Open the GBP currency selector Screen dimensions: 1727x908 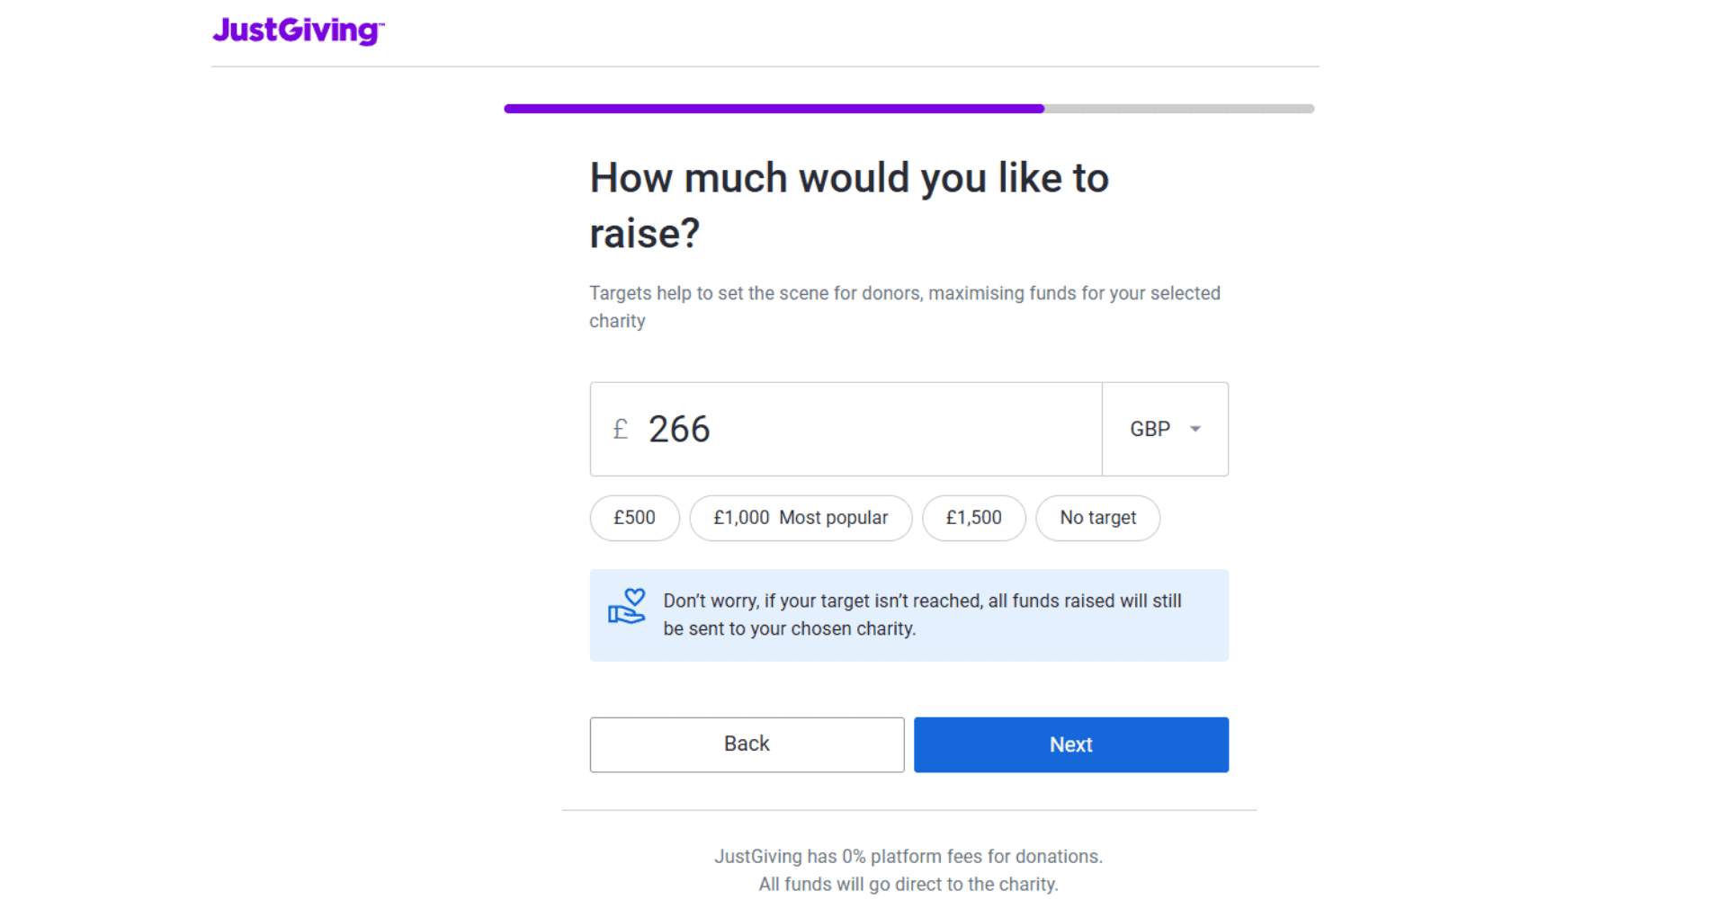point(1164,429)
